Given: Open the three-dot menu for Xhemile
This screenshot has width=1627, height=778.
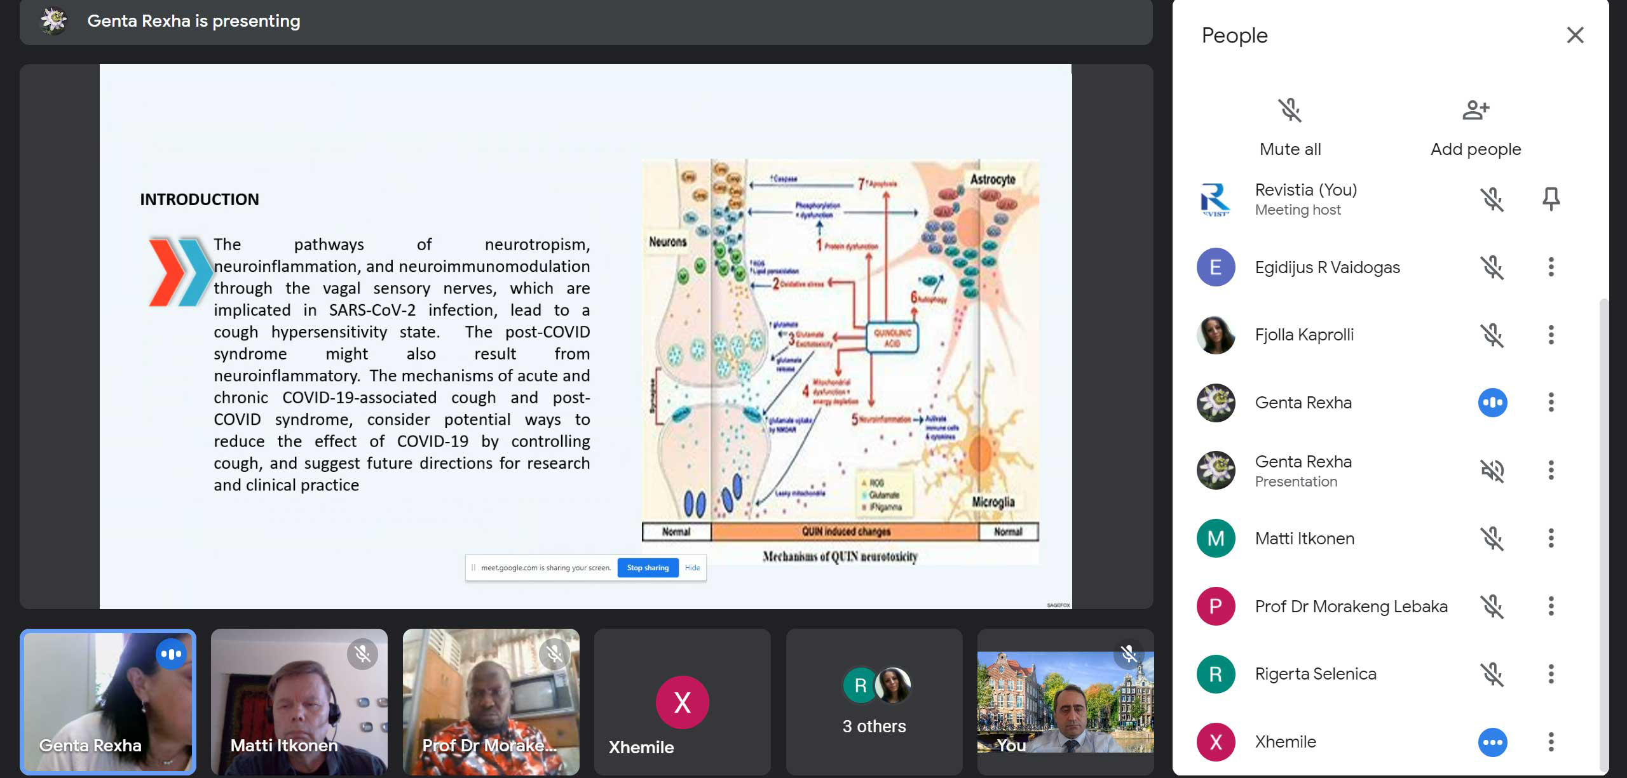Looking at the screenshot, I should pos(1551,742).
